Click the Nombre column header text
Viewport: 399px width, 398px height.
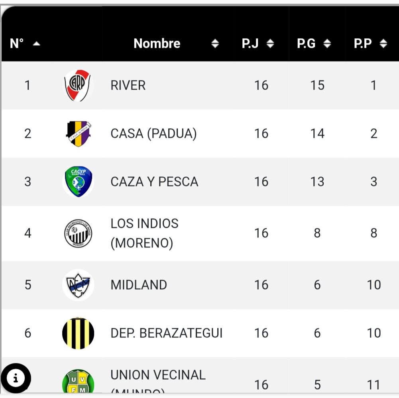pos(157,43)
